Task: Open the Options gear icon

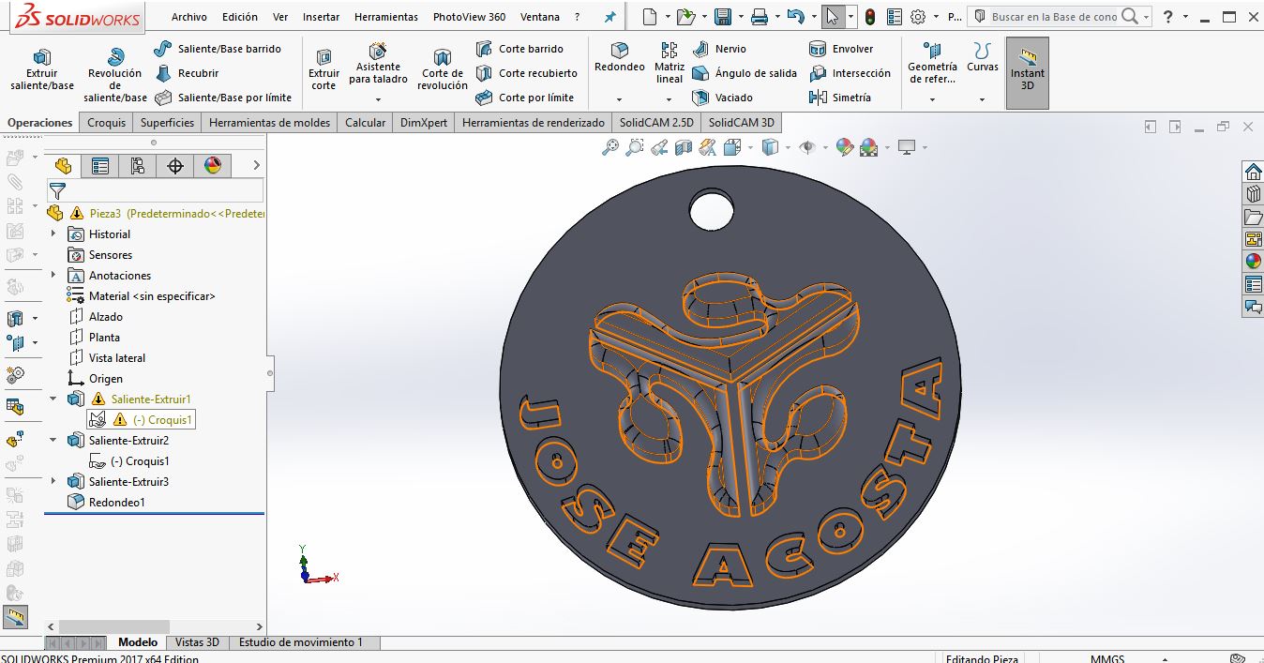Action: point(918,17)
